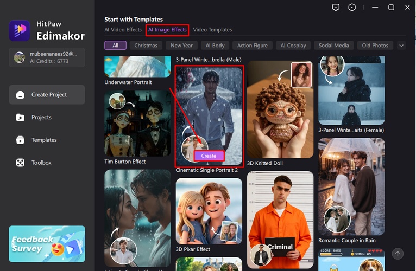Screen dimensions: 416x271
Task: Click the Projects folder icon in sidebar
Action: tap(20, 118)
